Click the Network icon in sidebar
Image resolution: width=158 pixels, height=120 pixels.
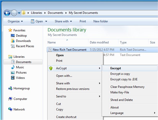10,109
